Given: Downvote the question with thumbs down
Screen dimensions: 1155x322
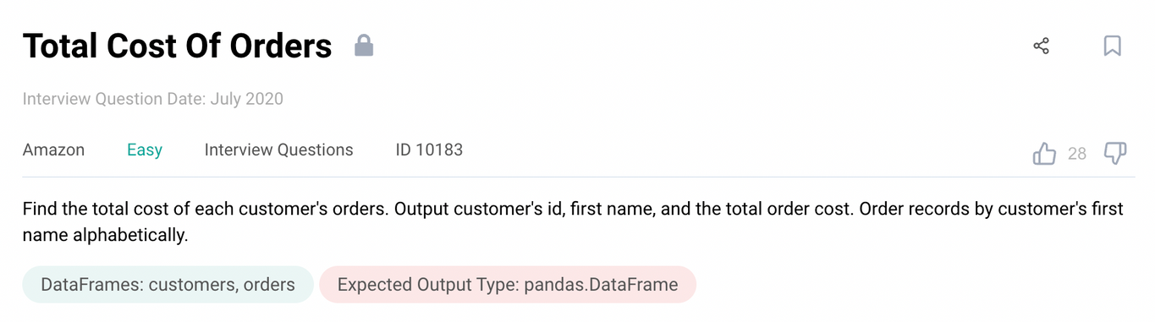Looking at the screenshot, I should pyautogui.click(x=1115, y=154).
